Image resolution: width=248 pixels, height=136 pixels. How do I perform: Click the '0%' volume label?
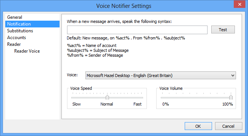pos(166,104)
